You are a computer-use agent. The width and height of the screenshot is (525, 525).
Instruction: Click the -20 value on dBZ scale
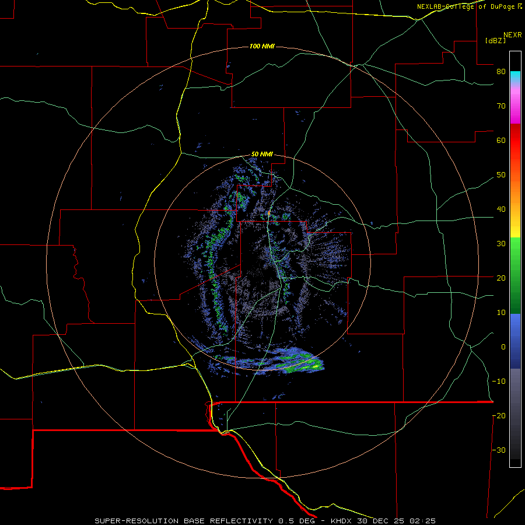[x=499, y=416]
